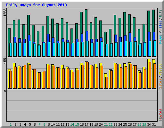Click the green Hits bar for day 17

click(x=86, y=20)
